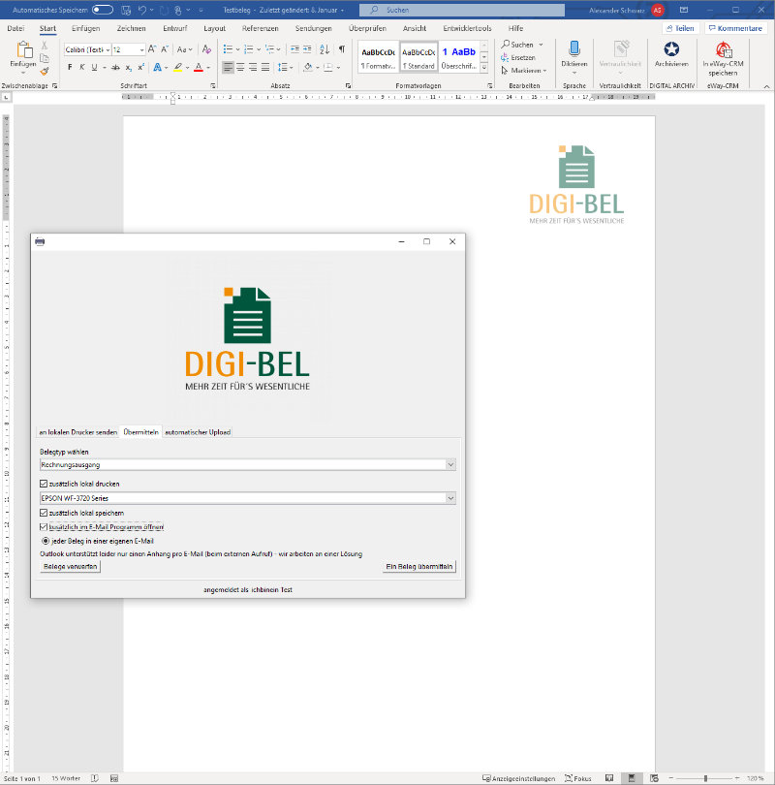Click the Diktieren microphone icon
775x785 pixels.
click(574, 48)
